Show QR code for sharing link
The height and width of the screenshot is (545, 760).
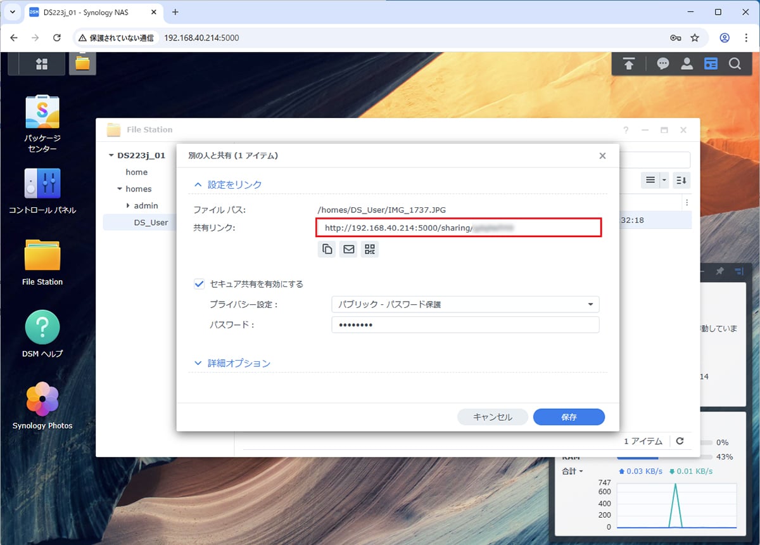pyautogui.click(x=370, y=249)
